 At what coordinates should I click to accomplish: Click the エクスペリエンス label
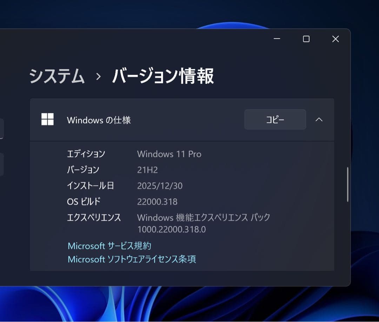pos(94,218)
